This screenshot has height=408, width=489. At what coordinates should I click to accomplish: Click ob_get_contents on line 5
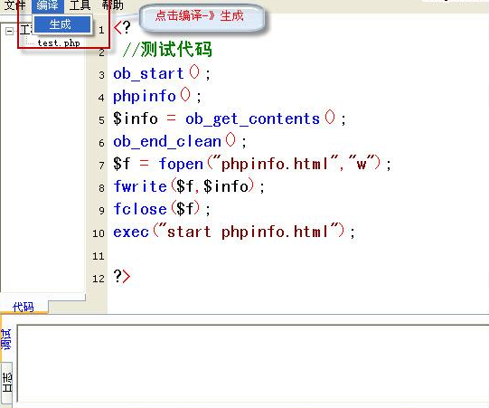click(x=252, y=119)
